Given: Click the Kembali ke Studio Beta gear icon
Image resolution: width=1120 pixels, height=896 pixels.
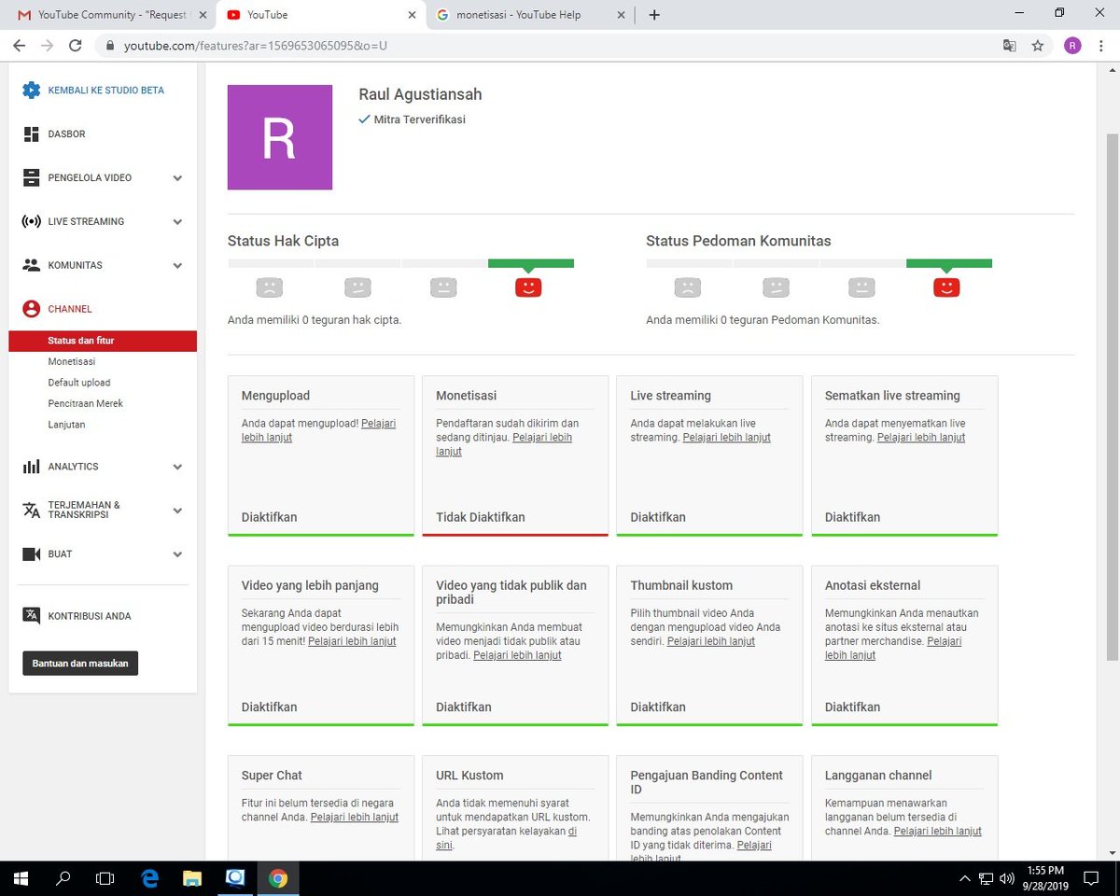Looking at the screenshot, I should point(32,90).
